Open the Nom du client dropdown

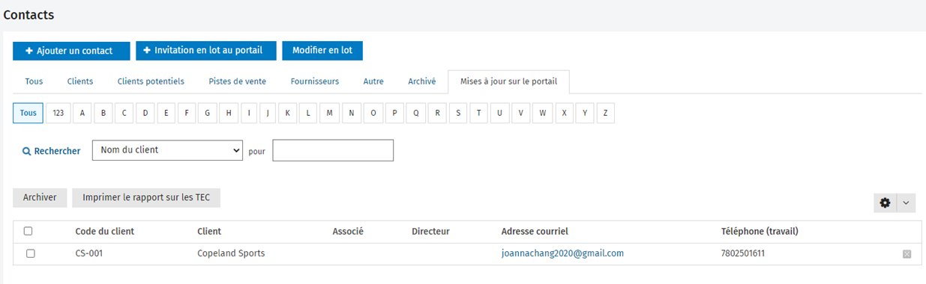(168, 150)
